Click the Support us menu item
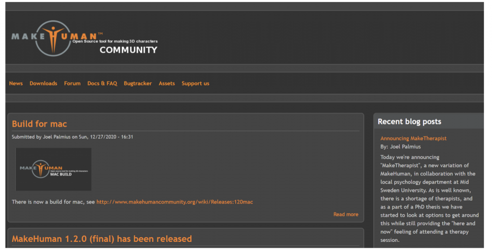Image resolution: width=492 pixels, height=252 pixels. click(x=195, y=84)
